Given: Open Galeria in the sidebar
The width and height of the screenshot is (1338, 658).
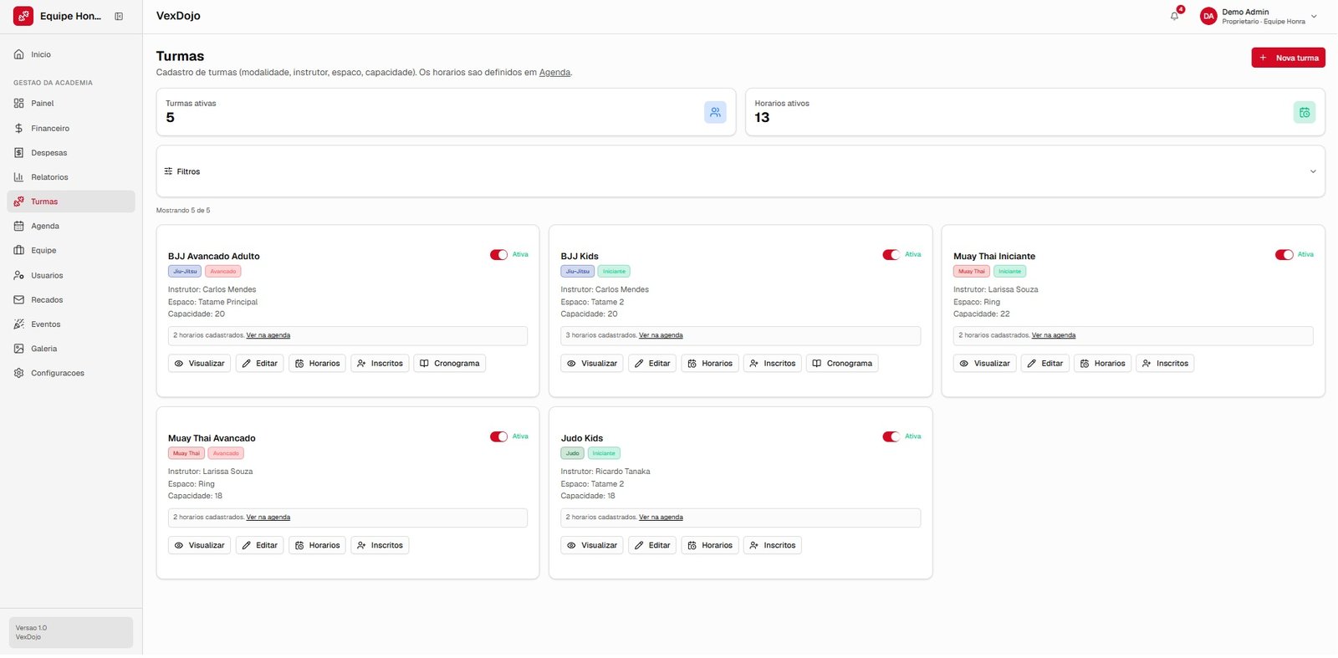Looking at the screenshot, I should (x=71, y=349).
